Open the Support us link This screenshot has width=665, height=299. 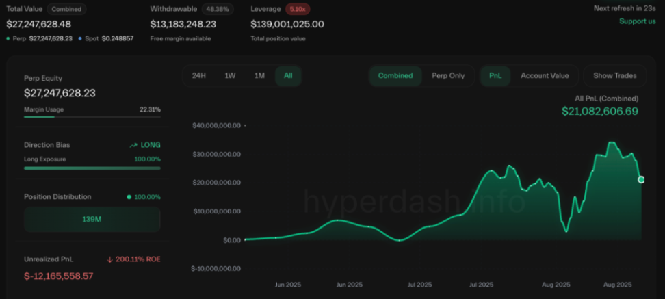(637, 21)
